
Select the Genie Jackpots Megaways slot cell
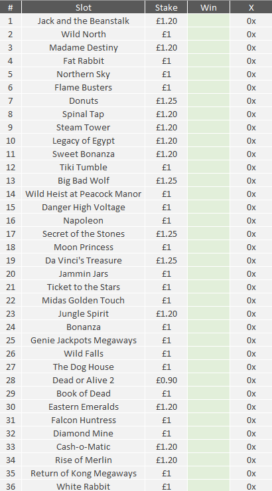(x=84, y=341)
